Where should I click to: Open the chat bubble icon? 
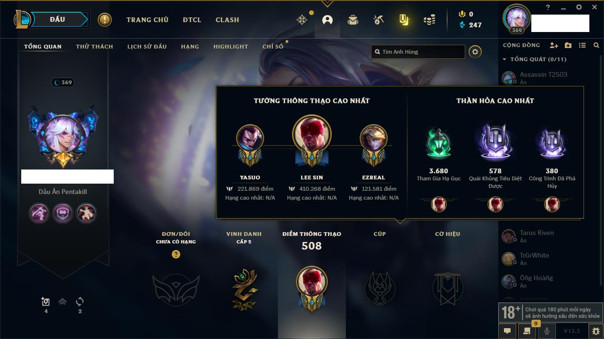coord(507,331)
